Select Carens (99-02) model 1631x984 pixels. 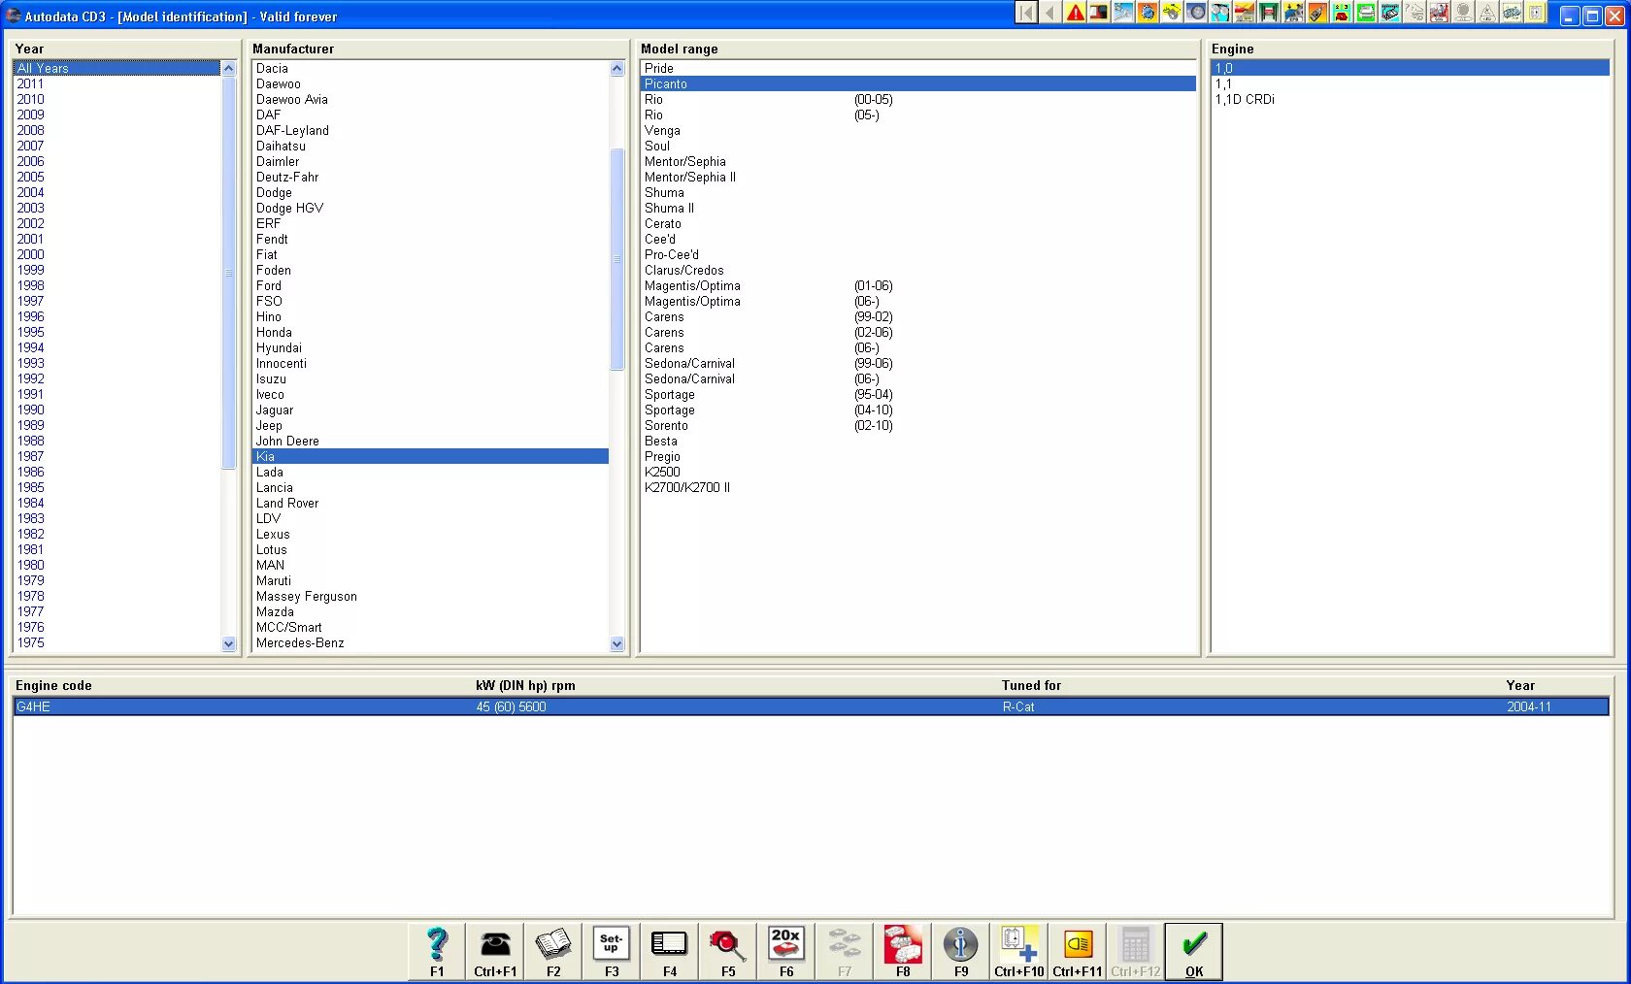(x=918, y=317)
